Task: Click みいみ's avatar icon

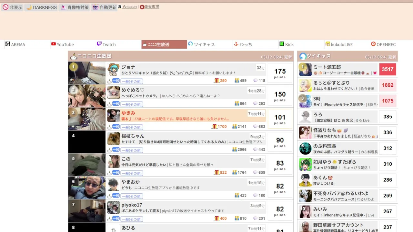Action: (x=305, y=212)
